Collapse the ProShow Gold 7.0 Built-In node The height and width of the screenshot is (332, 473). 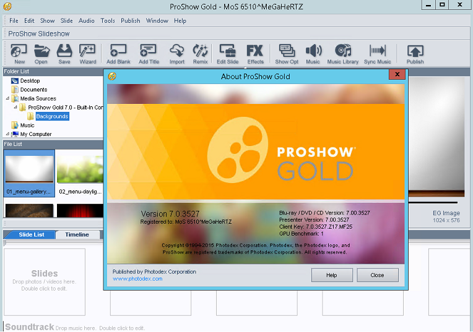[x=15, y=107]
